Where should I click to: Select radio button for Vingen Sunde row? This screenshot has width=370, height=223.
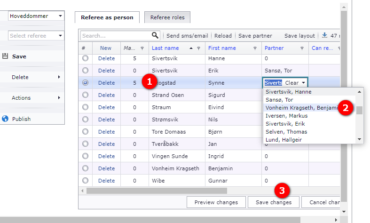(x=86, y=156)
